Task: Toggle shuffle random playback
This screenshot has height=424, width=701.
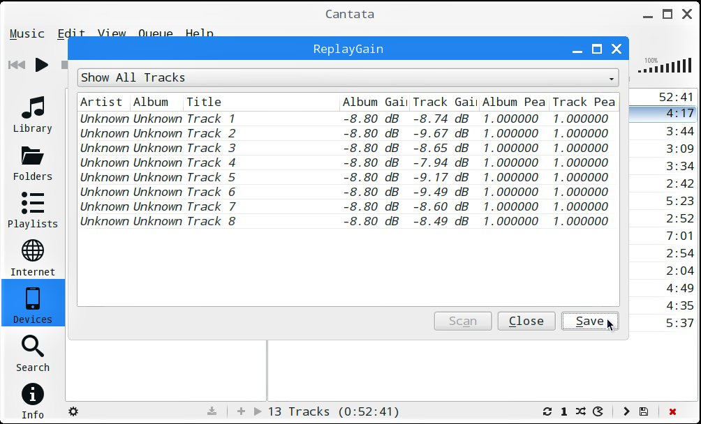Action: [580, 411]
